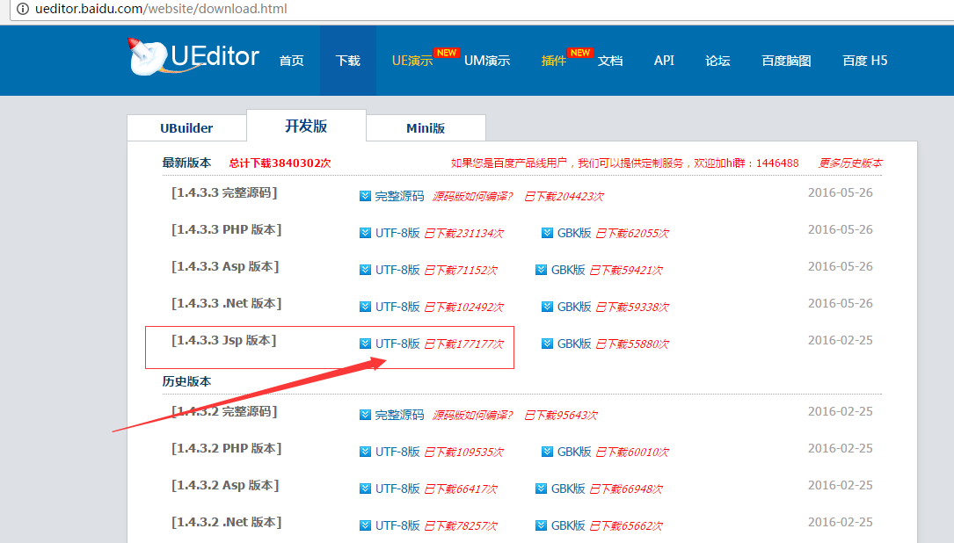Click the [1.4.3.3 Jsp 版本] label
The width and height of the screenshot is (954, 543).
click(224, 341)
